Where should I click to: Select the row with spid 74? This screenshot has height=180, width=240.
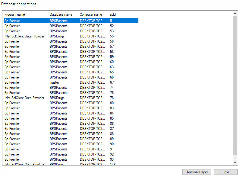click(71, 88)
